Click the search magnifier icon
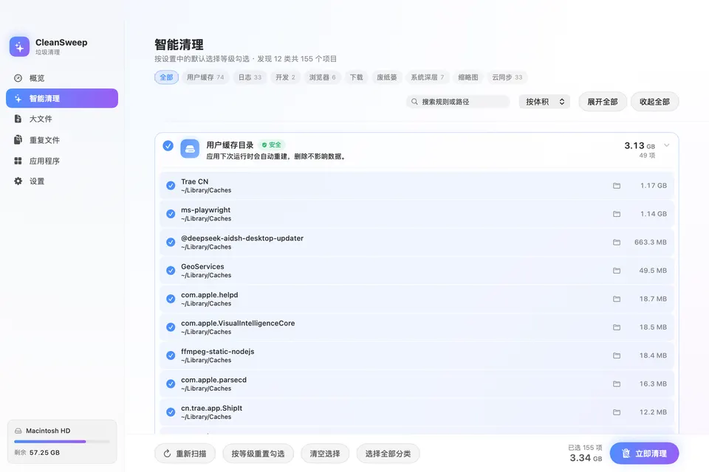This screenshot has height=472, width=709. pyautogui.click(x=414, y=102)
